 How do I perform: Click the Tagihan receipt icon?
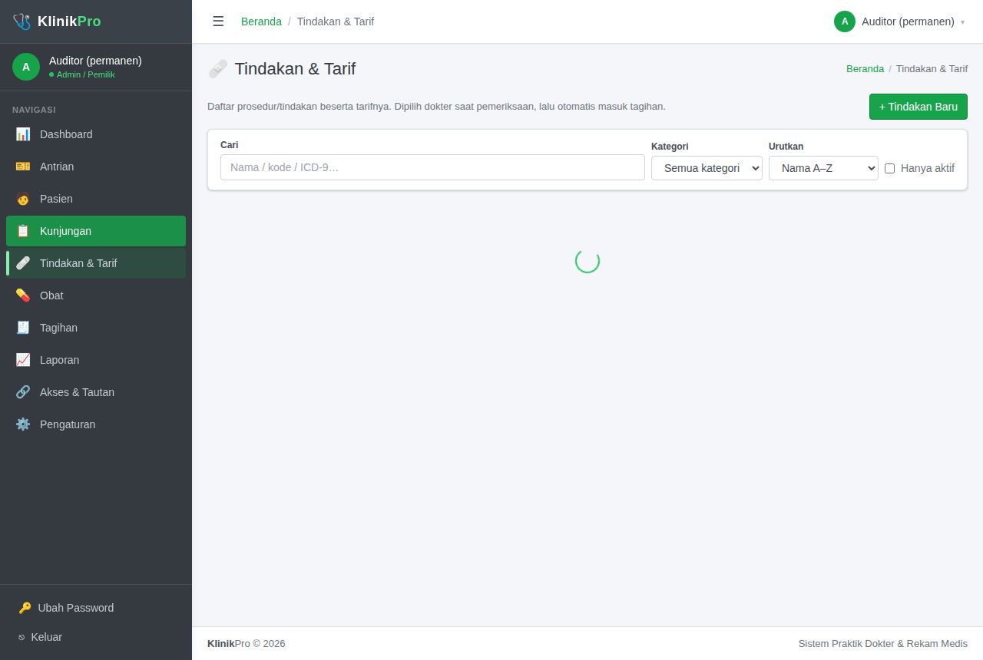click(x=23, y=328)
